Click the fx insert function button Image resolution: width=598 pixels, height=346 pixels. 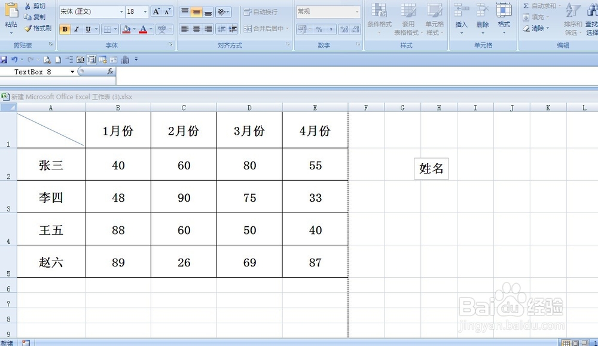110,71
